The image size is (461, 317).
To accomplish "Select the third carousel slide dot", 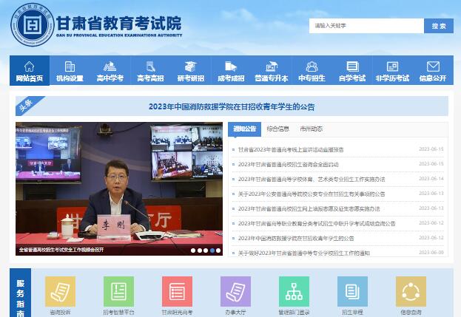I will pyautogui.click(x=206, y=250).
